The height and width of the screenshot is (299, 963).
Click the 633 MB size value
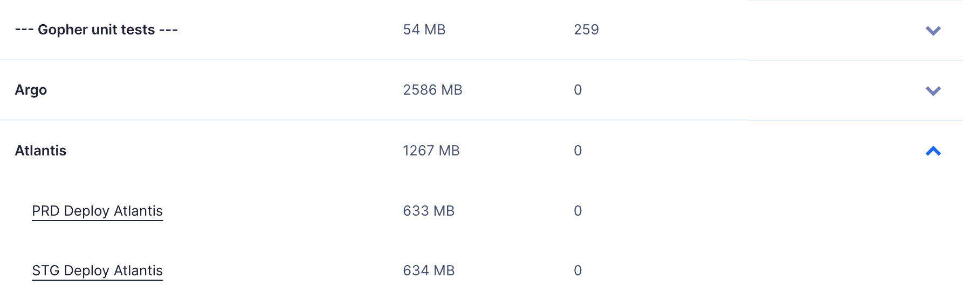pos(429,211)
